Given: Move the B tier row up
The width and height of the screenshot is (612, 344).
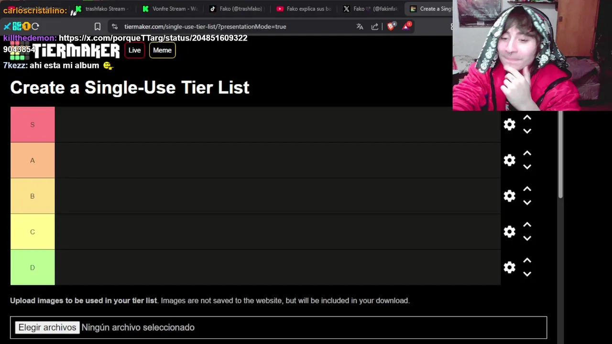Looking at the screenshot, I should [527, 189].
